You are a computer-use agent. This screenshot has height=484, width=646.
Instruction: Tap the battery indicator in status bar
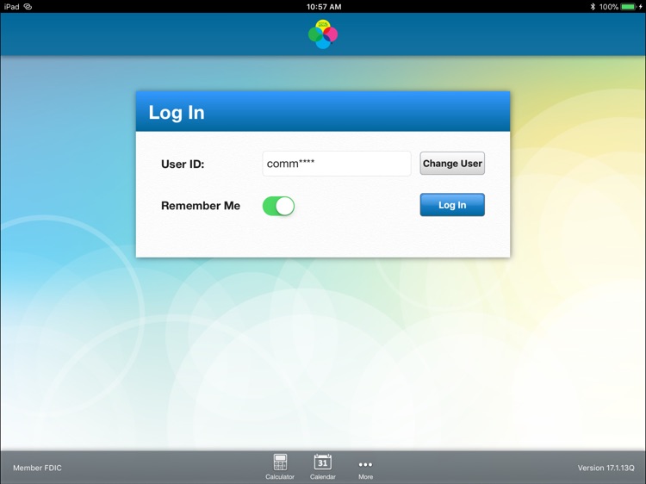(629, 7)
